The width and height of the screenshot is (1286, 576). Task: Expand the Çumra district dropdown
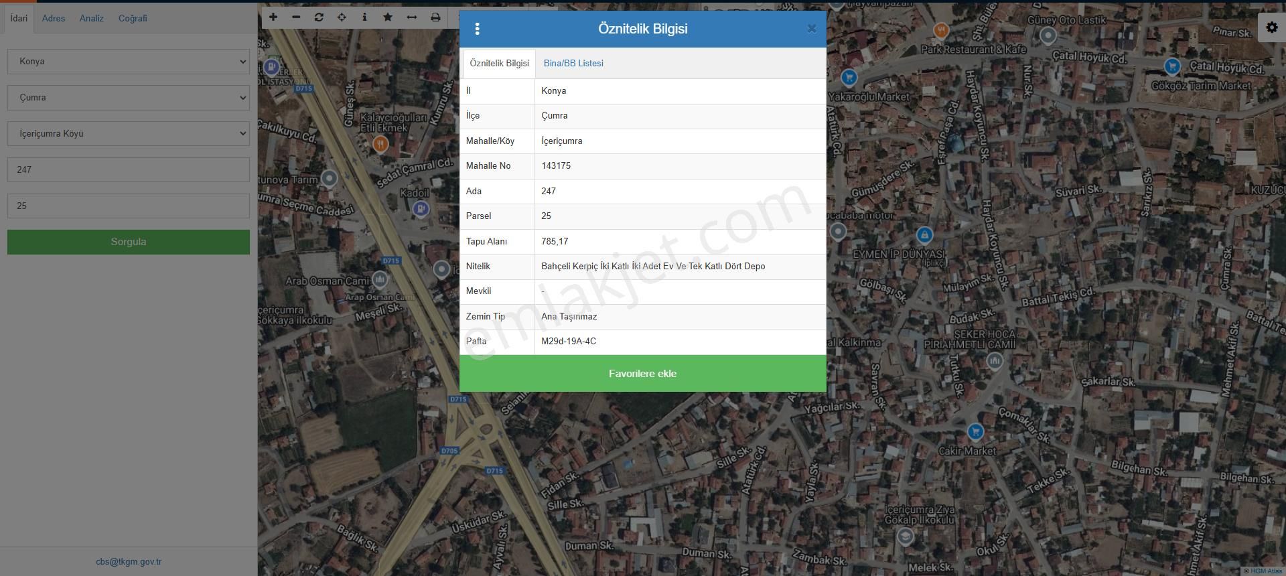click(x=129, y=98)
